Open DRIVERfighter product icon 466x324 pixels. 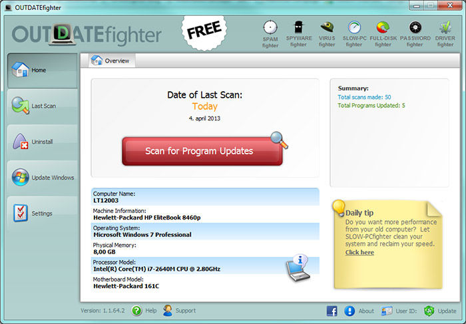[445, 33]
